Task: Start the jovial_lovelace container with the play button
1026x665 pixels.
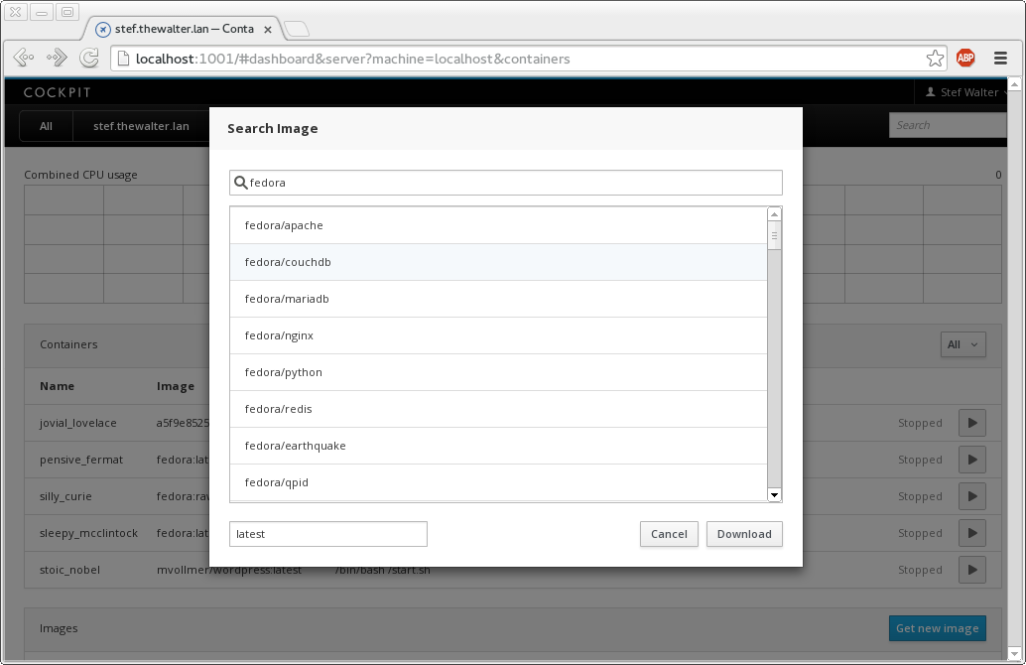Action: pos(971,423)
